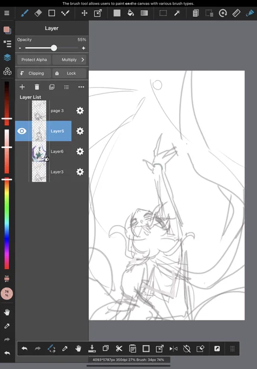The height and width of the screenshot is (369, 257).
Task: Click the save download icon in bottom bar
Action: point(92,348)
